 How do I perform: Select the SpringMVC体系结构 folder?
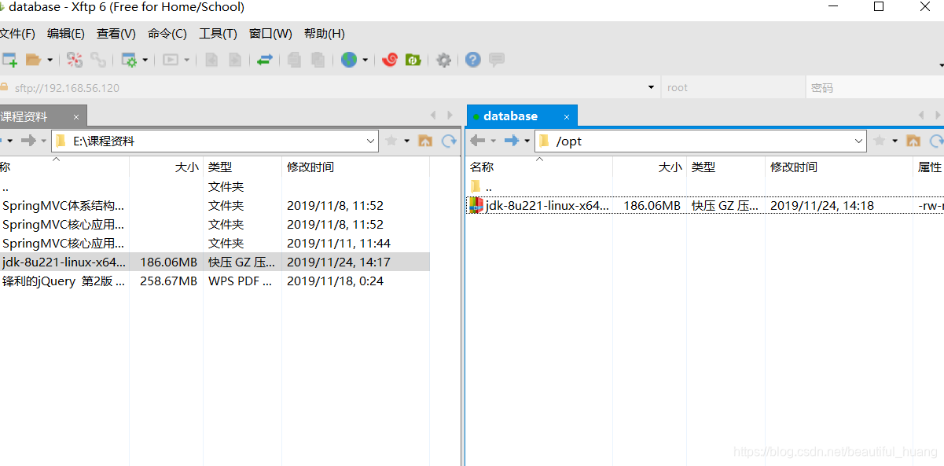pyautogui.click(x=215, y=205)
